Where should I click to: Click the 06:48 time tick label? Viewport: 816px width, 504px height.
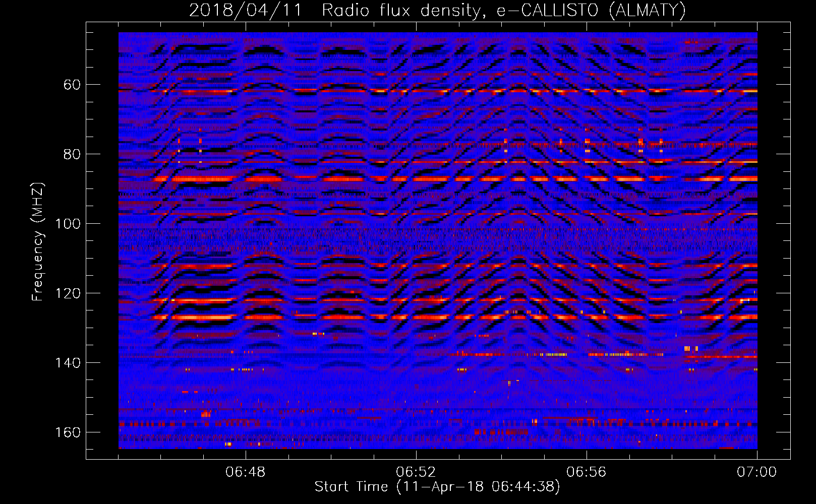(x=246, y=472)
